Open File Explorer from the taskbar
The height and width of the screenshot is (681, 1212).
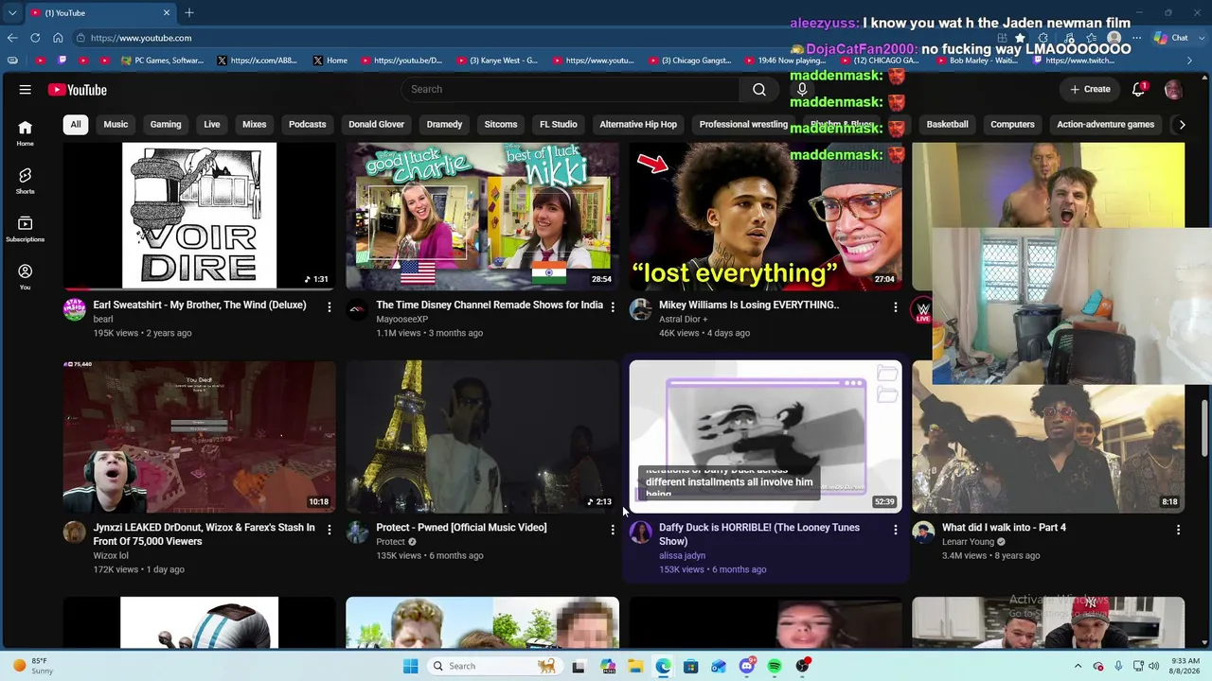pyautogui.click(x=635, y=666)
